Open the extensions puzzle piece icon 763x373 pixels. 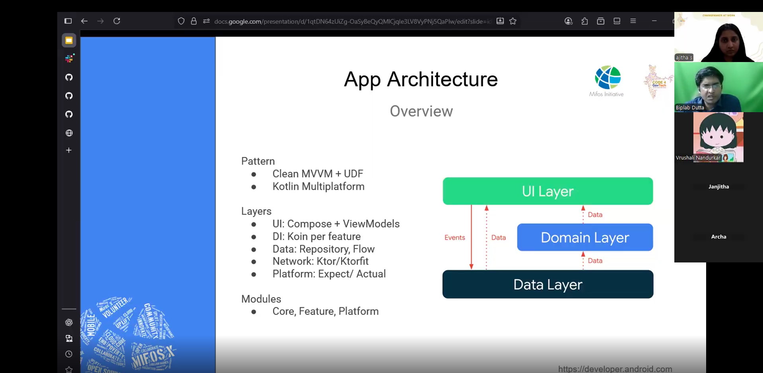tap(584, 21)
